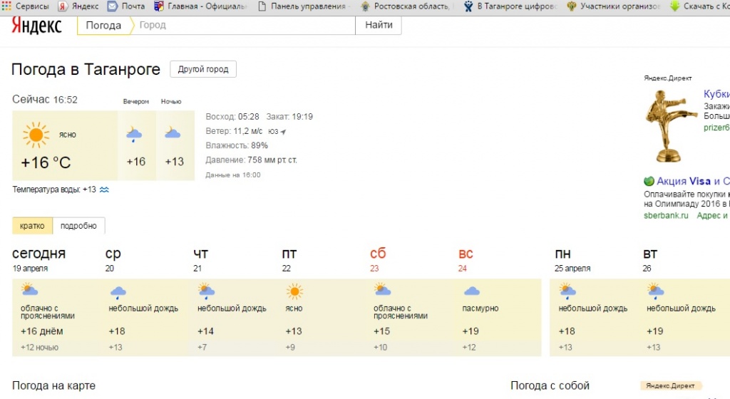Open the Акция Visa ad link

click(x=693, y=181)
